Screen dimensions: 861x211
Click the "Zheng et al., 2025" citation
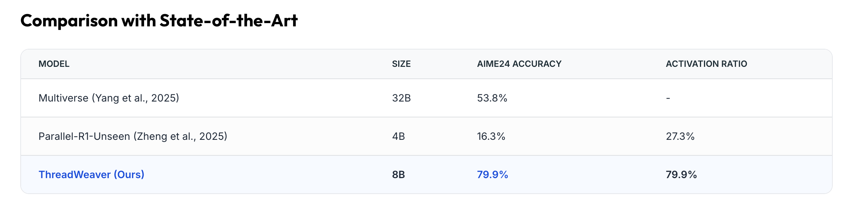coord(180,136)
